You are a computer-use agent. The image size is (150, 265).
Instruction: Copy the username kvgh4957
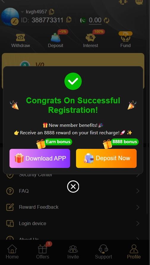52,12
